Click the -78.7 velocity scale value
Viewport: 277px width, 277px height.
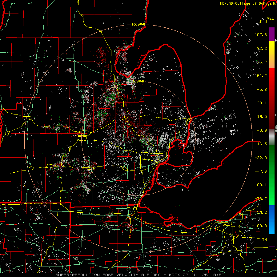point(261,199)
